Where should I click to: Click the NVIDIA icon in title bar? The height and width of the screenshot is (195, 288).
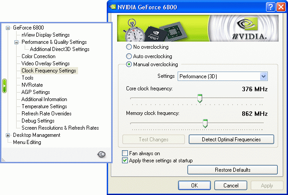tap(112, 7)
